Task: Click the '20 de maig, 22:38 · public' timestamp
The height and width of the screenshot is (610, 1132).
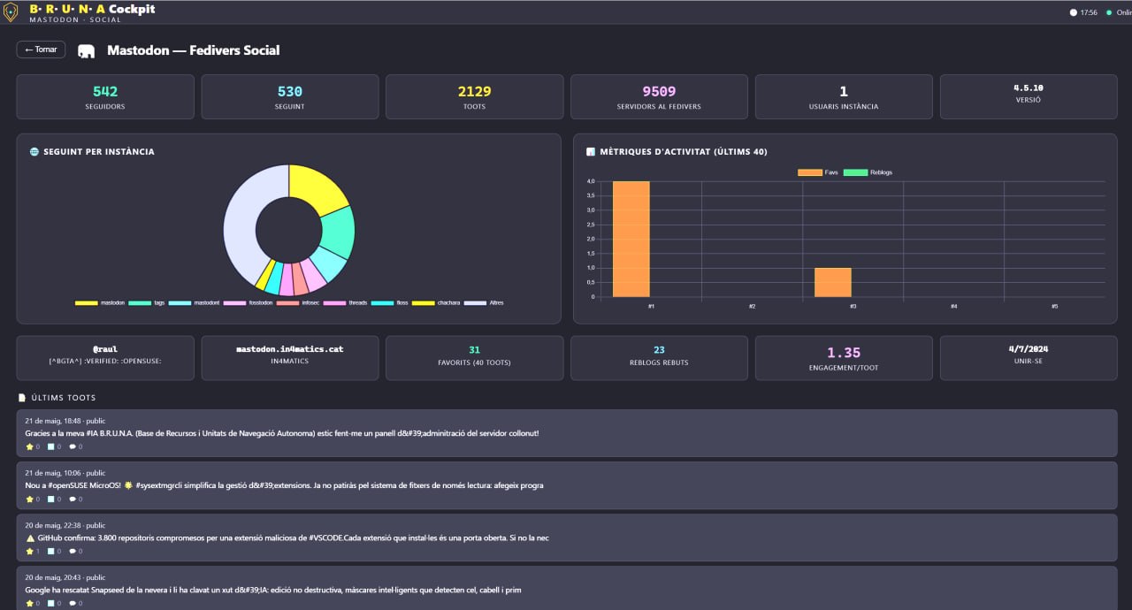Action: (65, 525)
